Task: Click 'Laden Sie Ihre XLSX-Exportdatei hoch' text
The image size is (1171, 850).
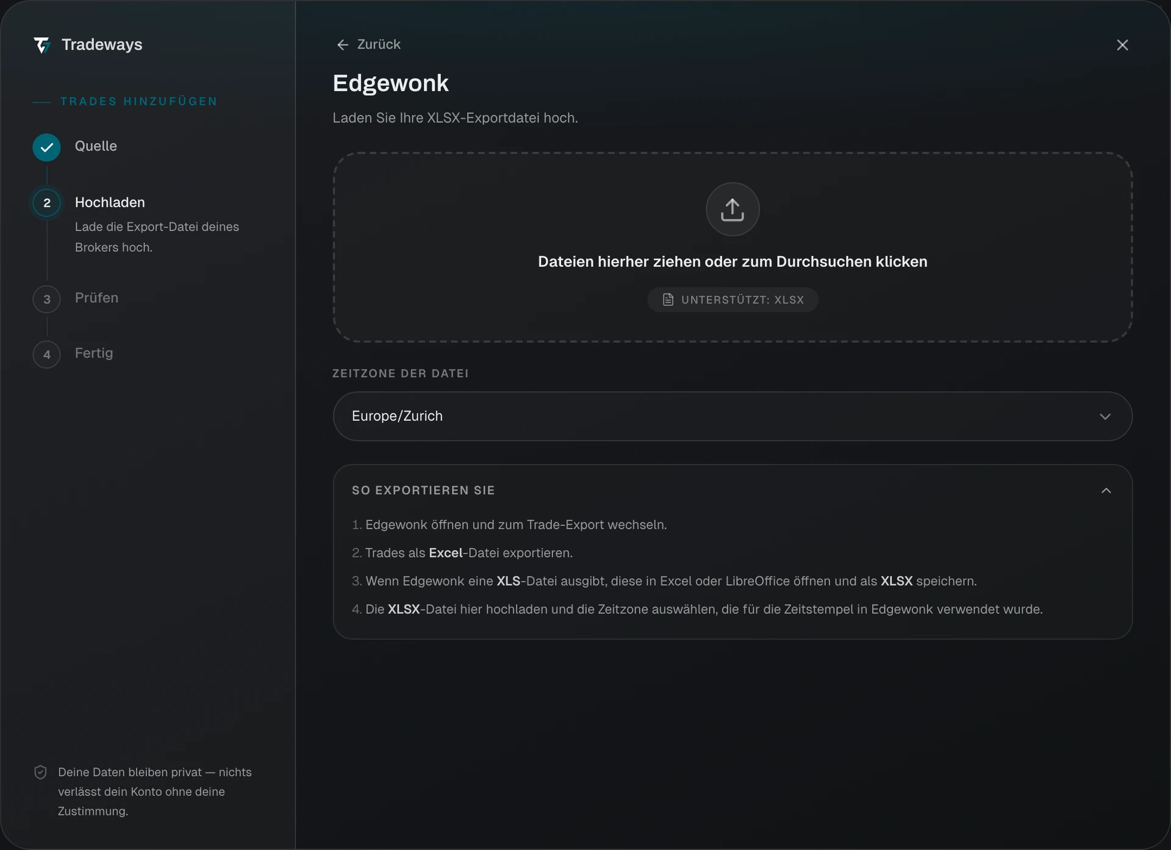Action: tap(455, 118)
